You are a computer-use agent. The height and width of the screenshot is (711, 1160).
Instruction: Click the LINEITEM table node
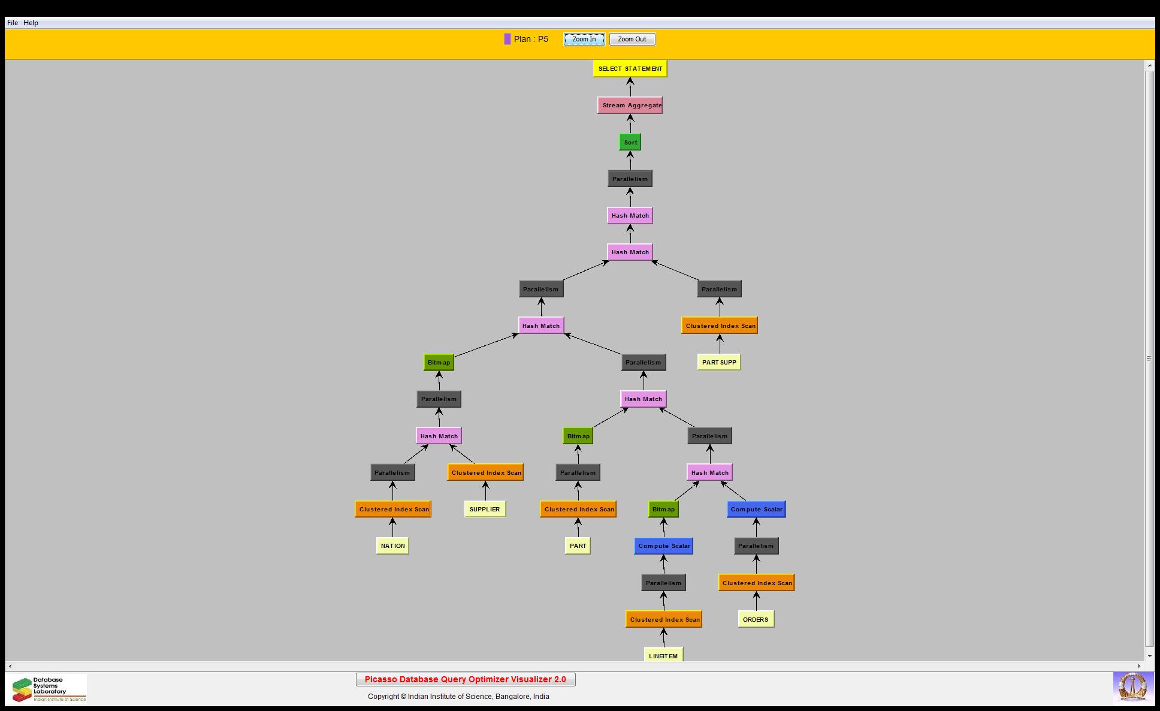[x=663, y=655]
